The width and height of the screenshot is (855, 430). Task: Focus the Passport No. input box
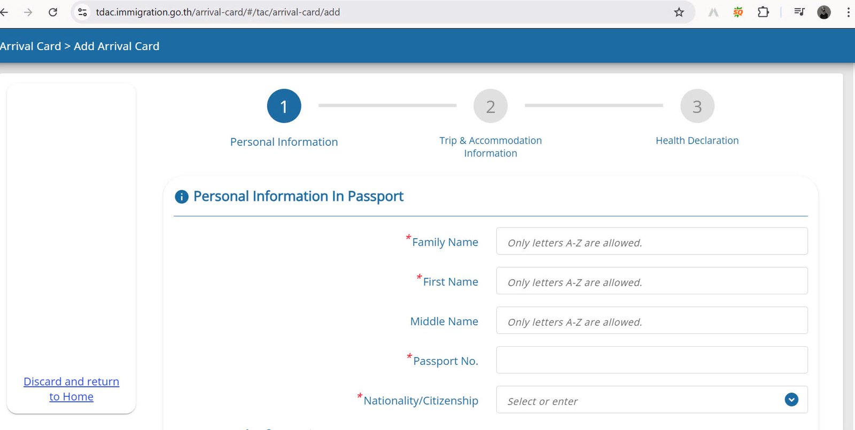click(651, 359)
